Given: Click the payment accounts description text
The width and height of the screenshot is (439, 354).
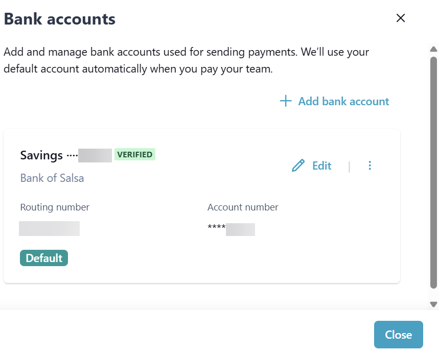Looking at the screenshot, I should (x=186, y=60).
